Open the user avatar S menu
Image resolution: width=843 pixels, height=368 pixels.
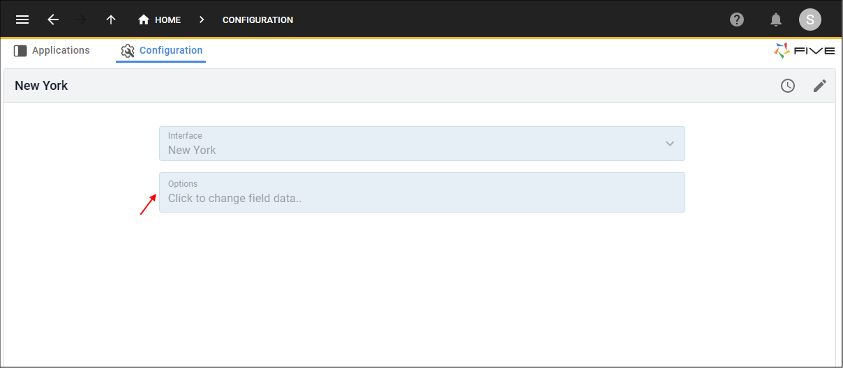[x=810, y=20]
